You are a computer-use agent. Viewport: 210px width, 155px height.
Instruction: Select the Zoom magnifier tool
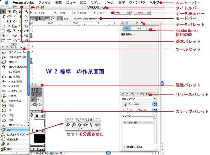[26, 12]
